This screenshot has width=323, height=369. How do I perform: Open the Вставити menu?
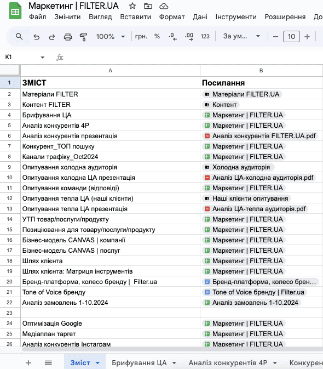[x=136, y=17]
